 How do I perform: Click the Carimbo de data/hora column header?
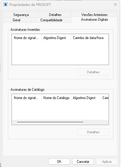(89, 38)
